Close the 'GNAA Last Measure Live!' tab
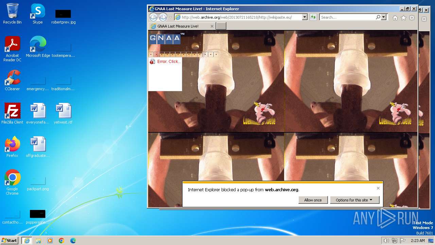 point(212,26)
